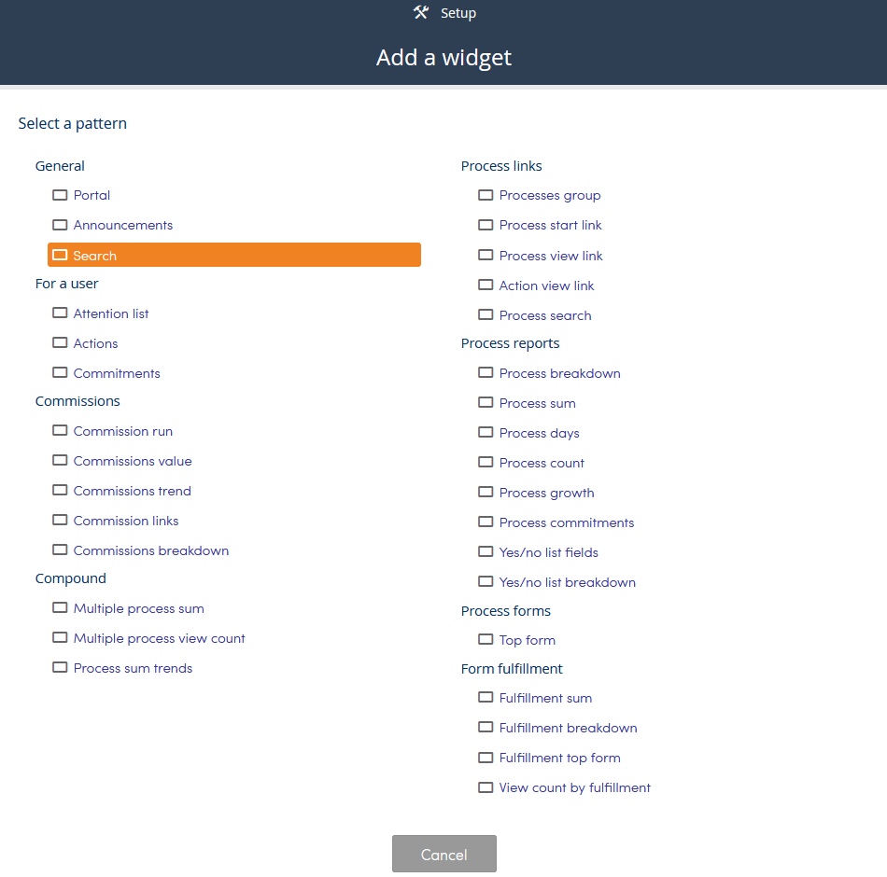Click the icon next to Commission run
This screenshot has height=877, width=887.
[x=60, y=430]
